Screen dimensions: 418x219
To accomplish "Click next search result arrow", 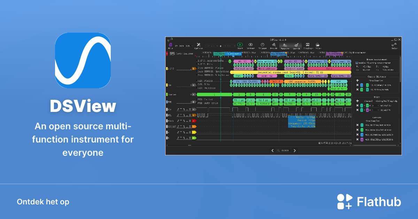I will (x=294, y=151).
